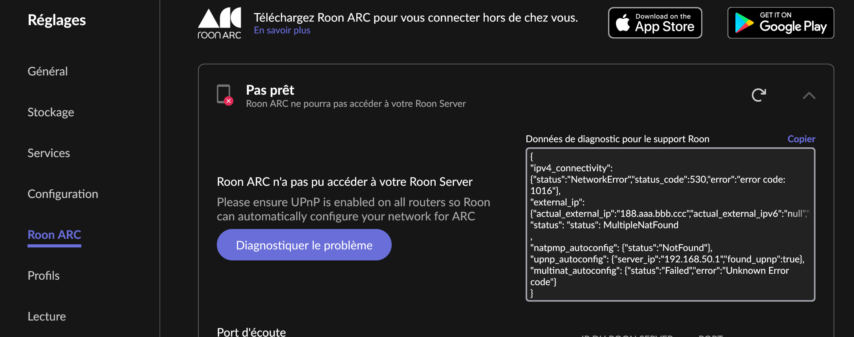Go to Services settings
The height and width of the screenshot is (337, 854).
pyautogui.click(x=49, y=153)
